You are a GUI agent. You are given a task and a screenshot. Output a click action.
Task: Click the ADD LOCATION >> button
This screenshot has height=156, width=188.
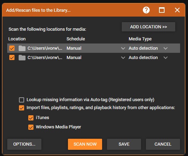click(x=148, y=27)
